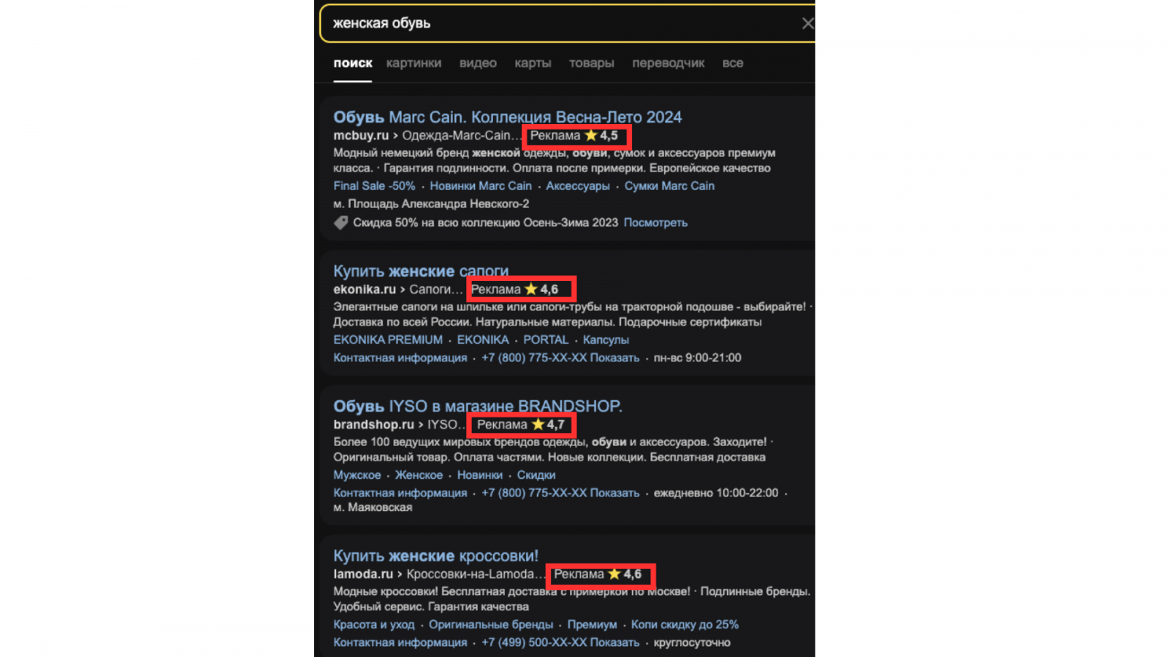Screen dimensions: 1169x657
Task: Click the ekonika.ru domain link
Action: pos(365,290)
